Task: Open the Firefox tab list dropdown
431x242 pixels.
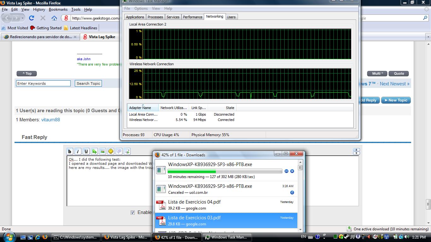Action: 428,37
